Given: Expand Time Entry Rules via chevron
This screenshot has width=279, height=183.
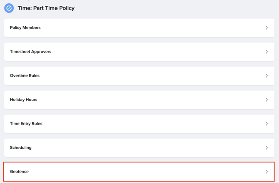Looking at the screenshot, I should pyautogui.click(x=267, y=124).
